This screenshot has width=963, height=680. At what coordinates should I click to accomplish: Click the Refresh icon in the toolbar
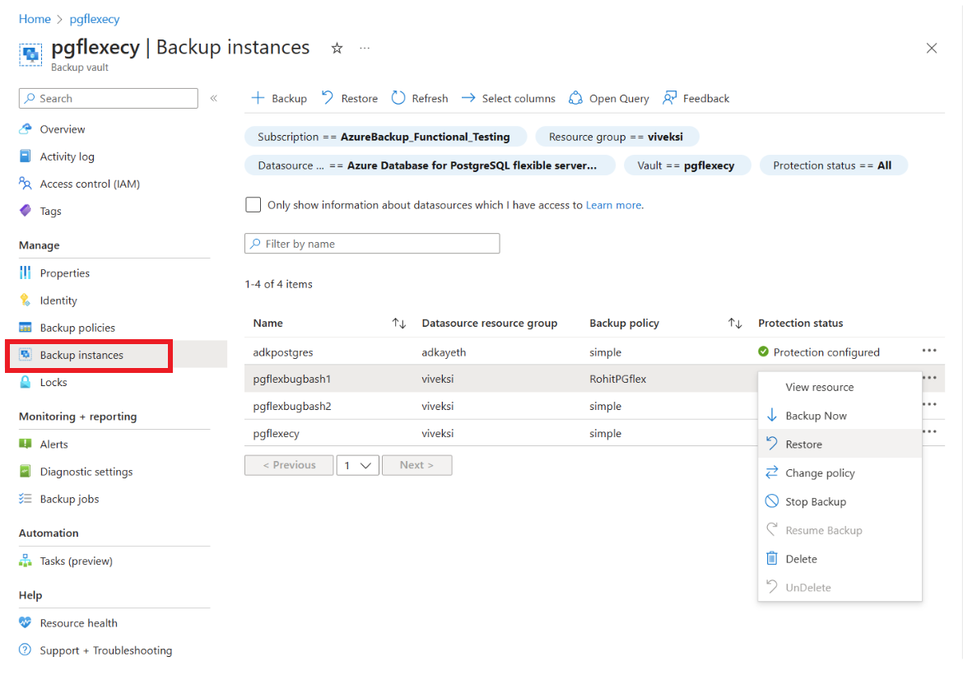coord(398,98)
